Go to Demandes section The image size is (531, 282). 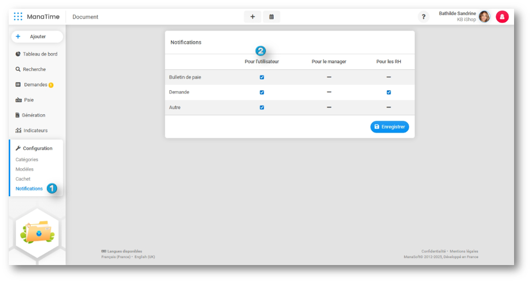pos(37,84)
